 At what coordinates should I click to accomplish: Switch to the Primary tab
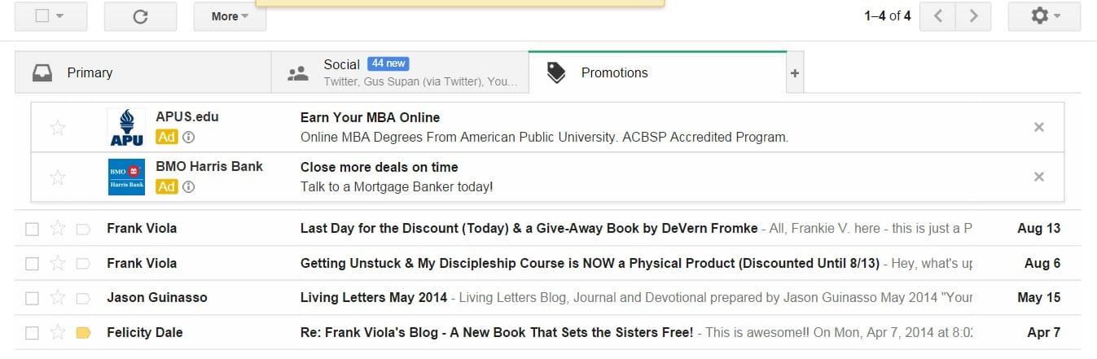pos(143,72)
